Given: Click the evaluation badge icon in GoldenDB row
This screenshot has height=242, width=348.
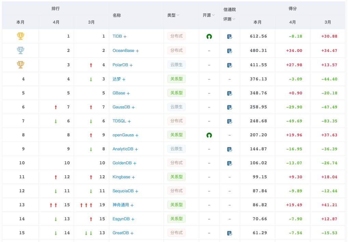Looking at the screenshot, I should click(230, 163).
